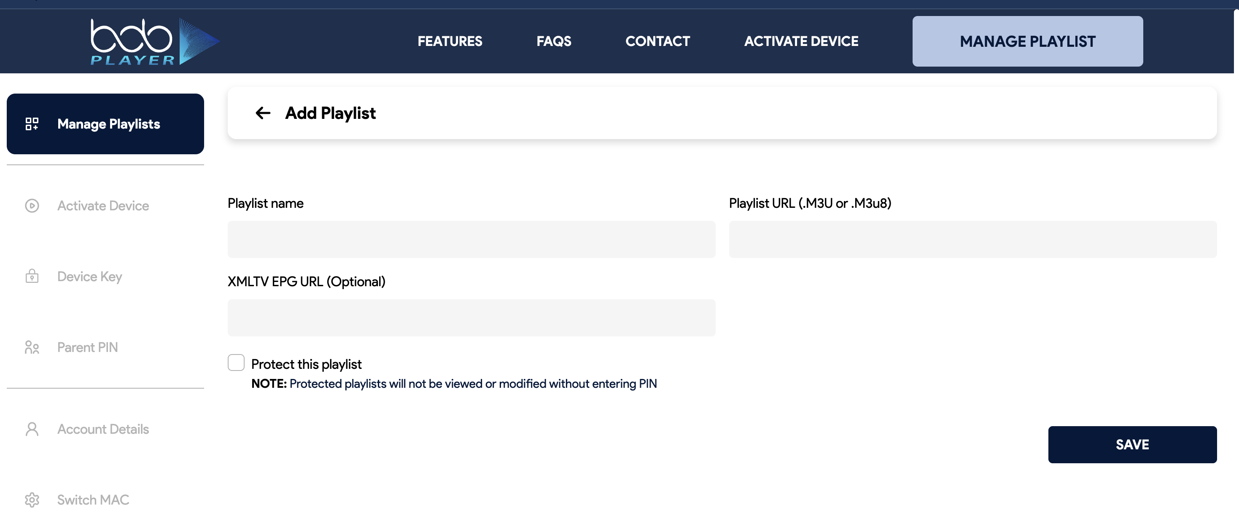Click the back arrow beside Add Playlist
Screen dimensions: 1239x521
click(x=263, y=113)
